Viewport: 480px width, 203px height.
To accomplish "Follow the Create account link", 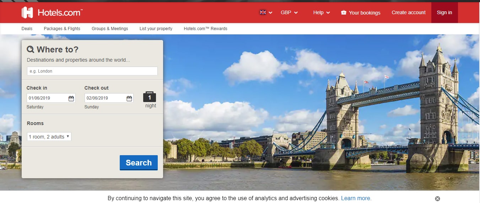I will (x=408, y=12).
